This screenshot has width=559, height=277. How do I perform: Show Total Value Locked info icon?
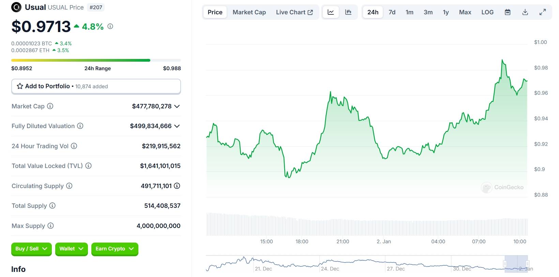coord(88,166)
